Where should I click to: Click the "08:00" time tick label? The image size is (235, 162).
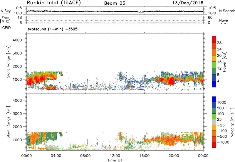(85, 156)
